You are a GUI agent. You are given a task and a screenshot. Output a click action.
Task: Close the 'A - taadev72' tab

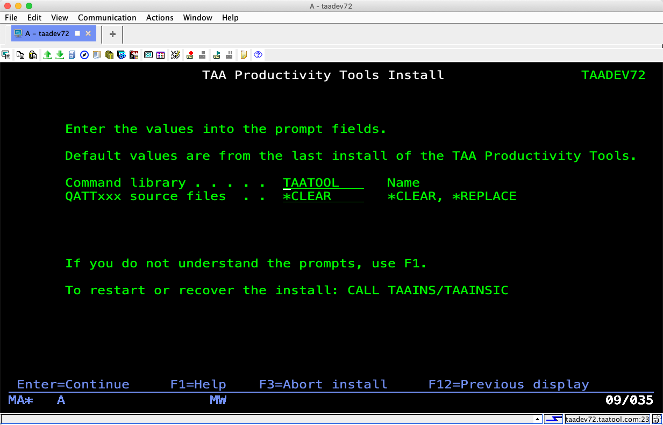[x=88, y=33]
